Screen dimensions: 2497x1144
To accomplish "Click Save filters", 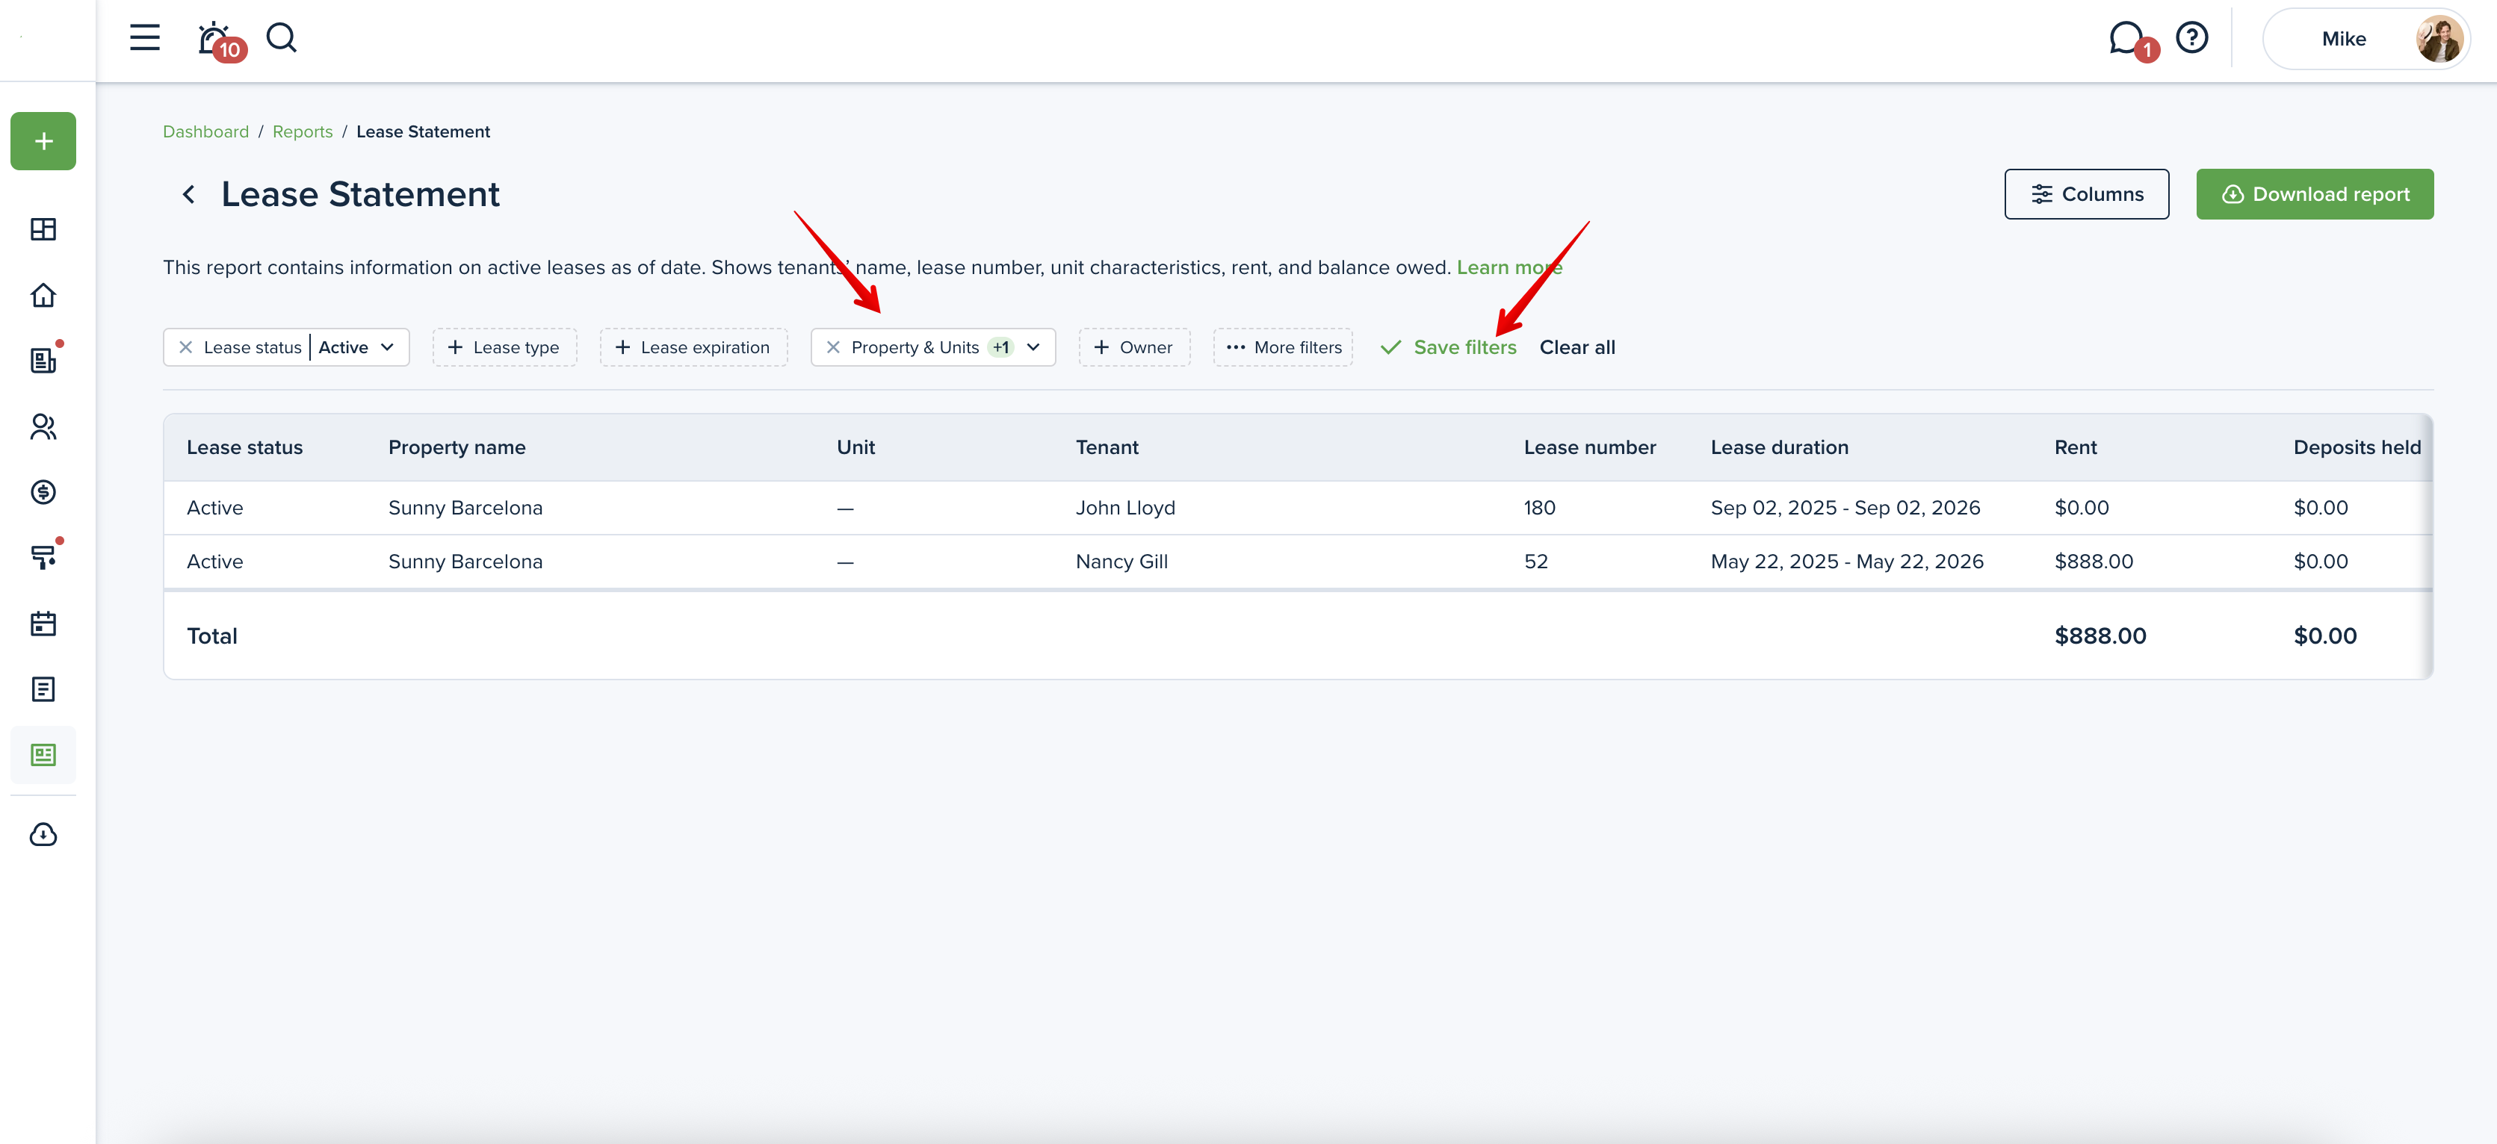I will click(1448, 346).
